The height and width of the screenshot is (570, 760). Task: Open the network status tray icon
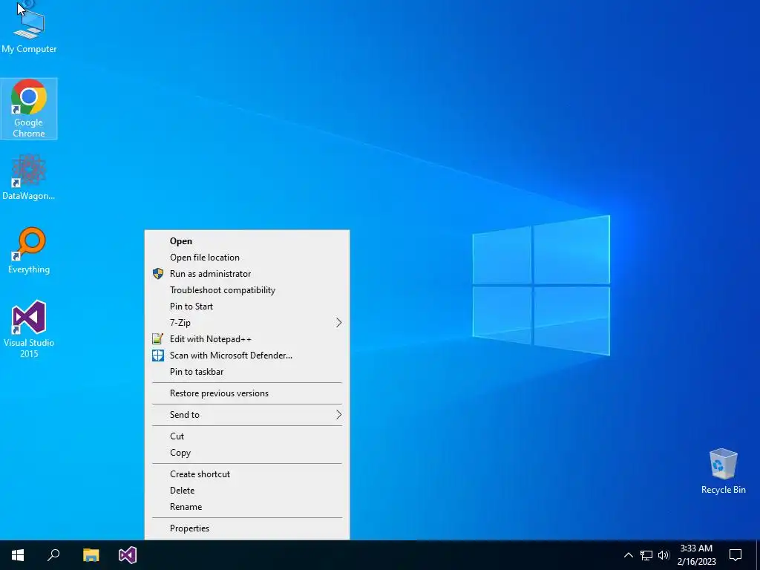coord(646,555)
